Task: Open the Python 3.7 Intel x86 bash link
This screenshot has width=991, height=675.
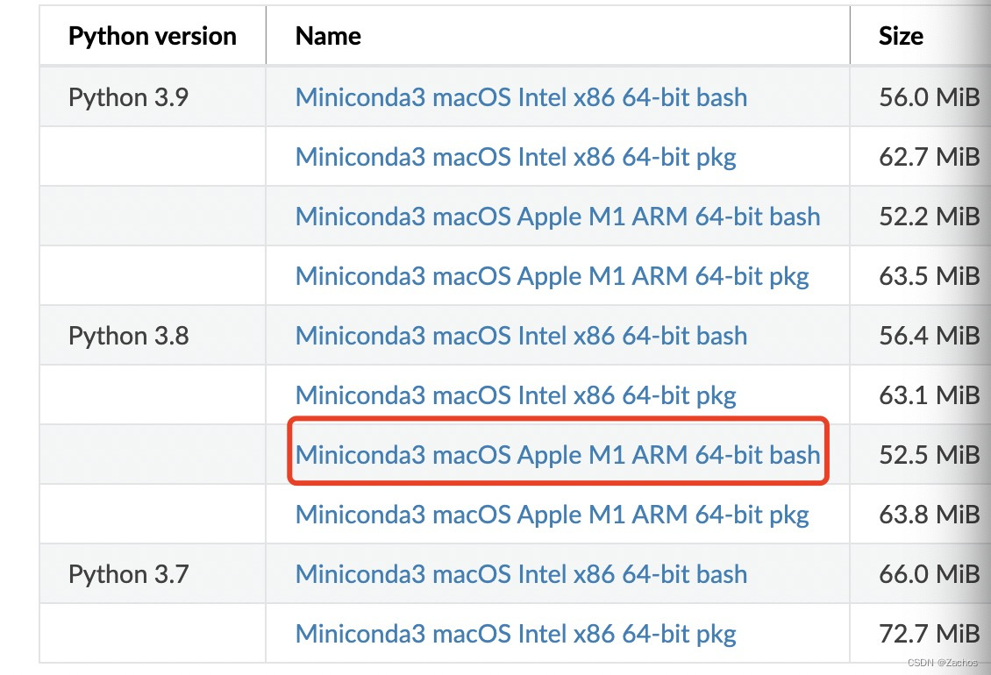Action: [521, 573]
